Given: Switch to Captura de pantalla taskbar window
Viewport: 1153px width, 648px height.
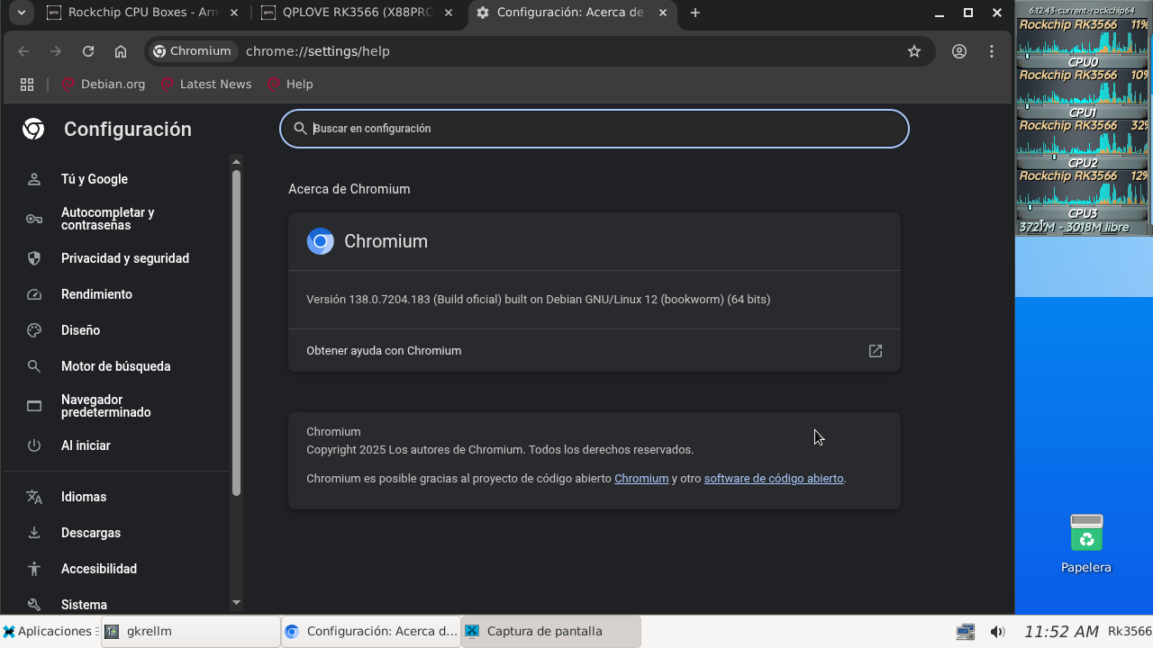Looking at the screenshot, I should click(x=550, y=631).
